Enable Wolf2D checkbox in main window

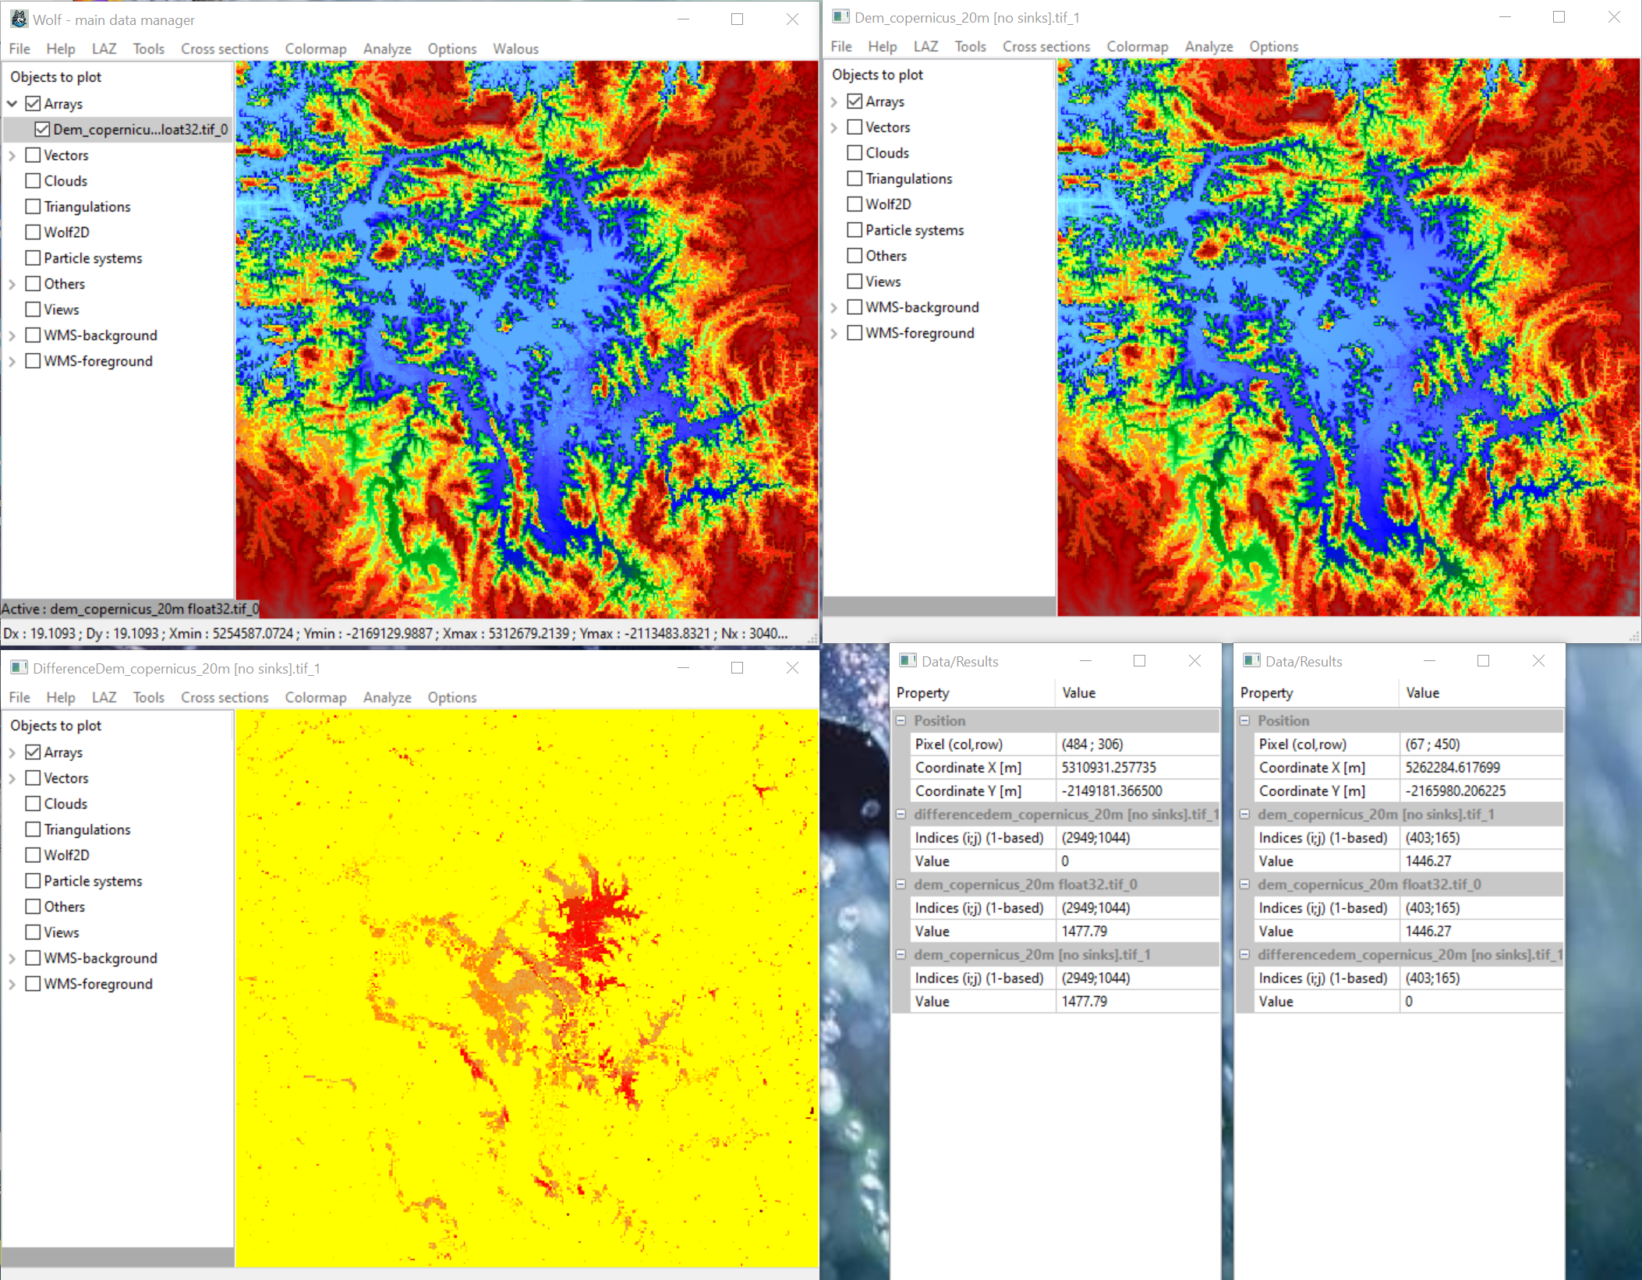tap(33, 232)
